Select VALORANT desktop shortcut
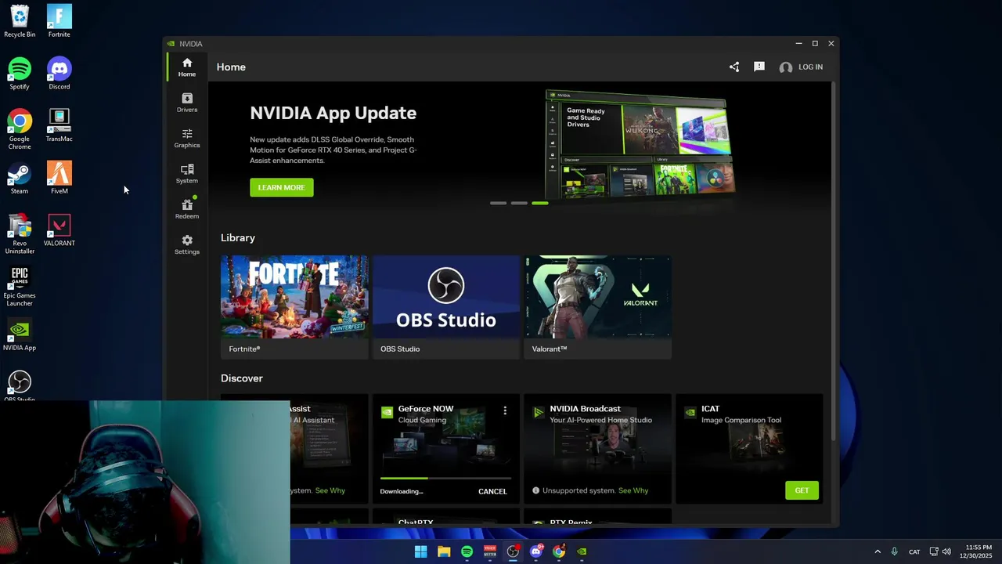 tap(59, 230)
